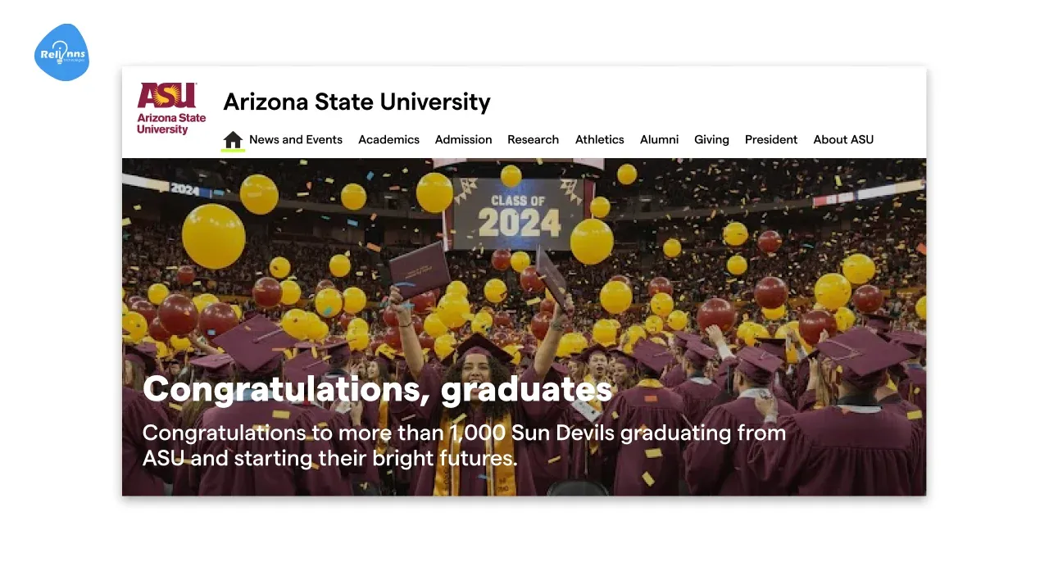Open the Giving page
Viewport: 1049px width, 562px height.
711,139
